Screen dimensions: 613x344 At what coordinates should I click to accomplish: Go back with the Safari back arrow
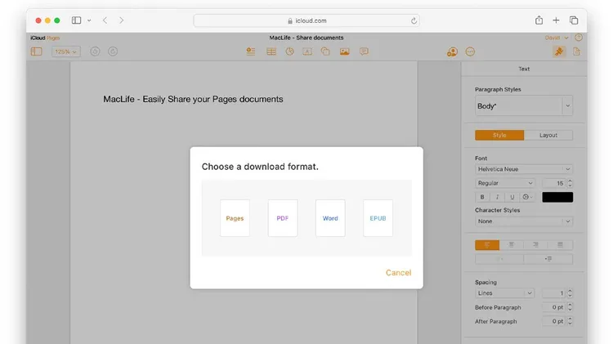[105, 20]
